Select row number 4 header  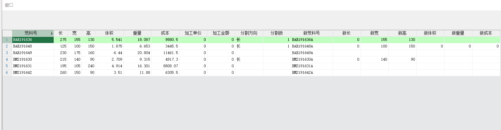point(7,60)
